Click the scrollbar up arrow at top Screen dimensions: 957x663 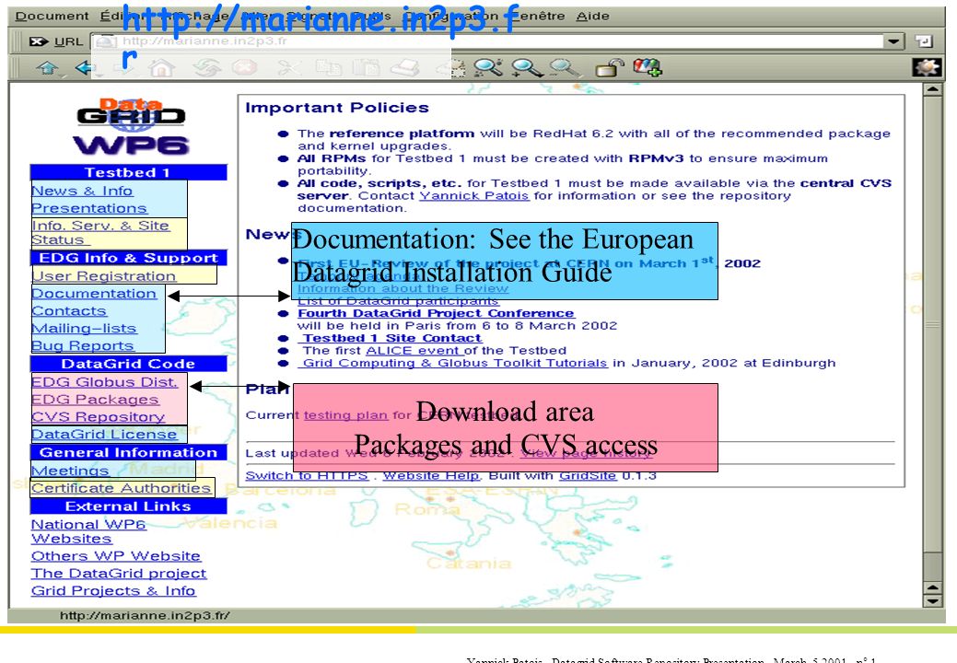point(932,90)
